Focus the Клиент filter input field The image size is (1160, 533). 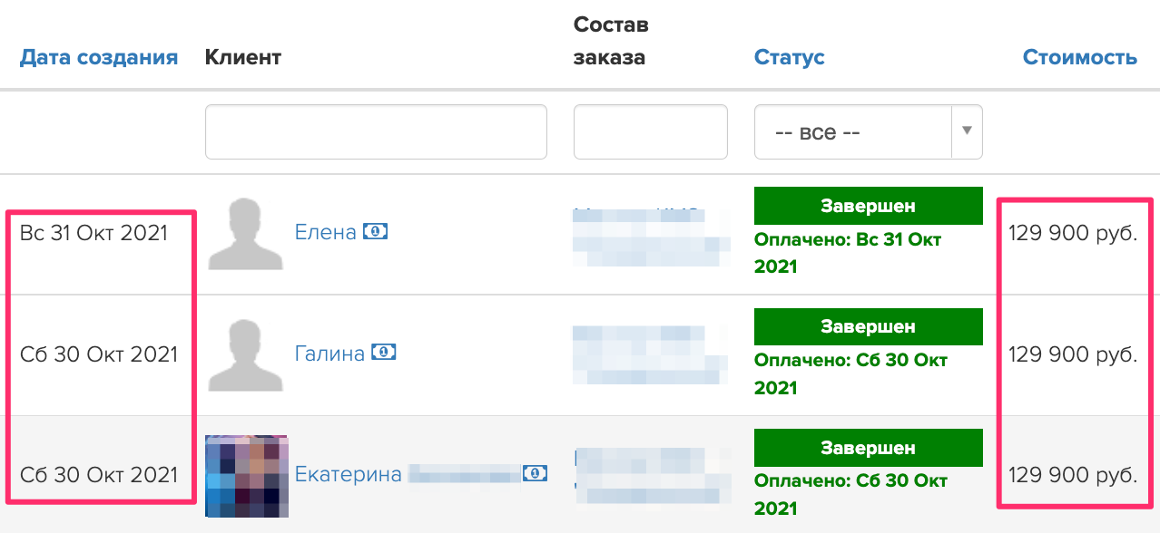click(x=376, y=132)
